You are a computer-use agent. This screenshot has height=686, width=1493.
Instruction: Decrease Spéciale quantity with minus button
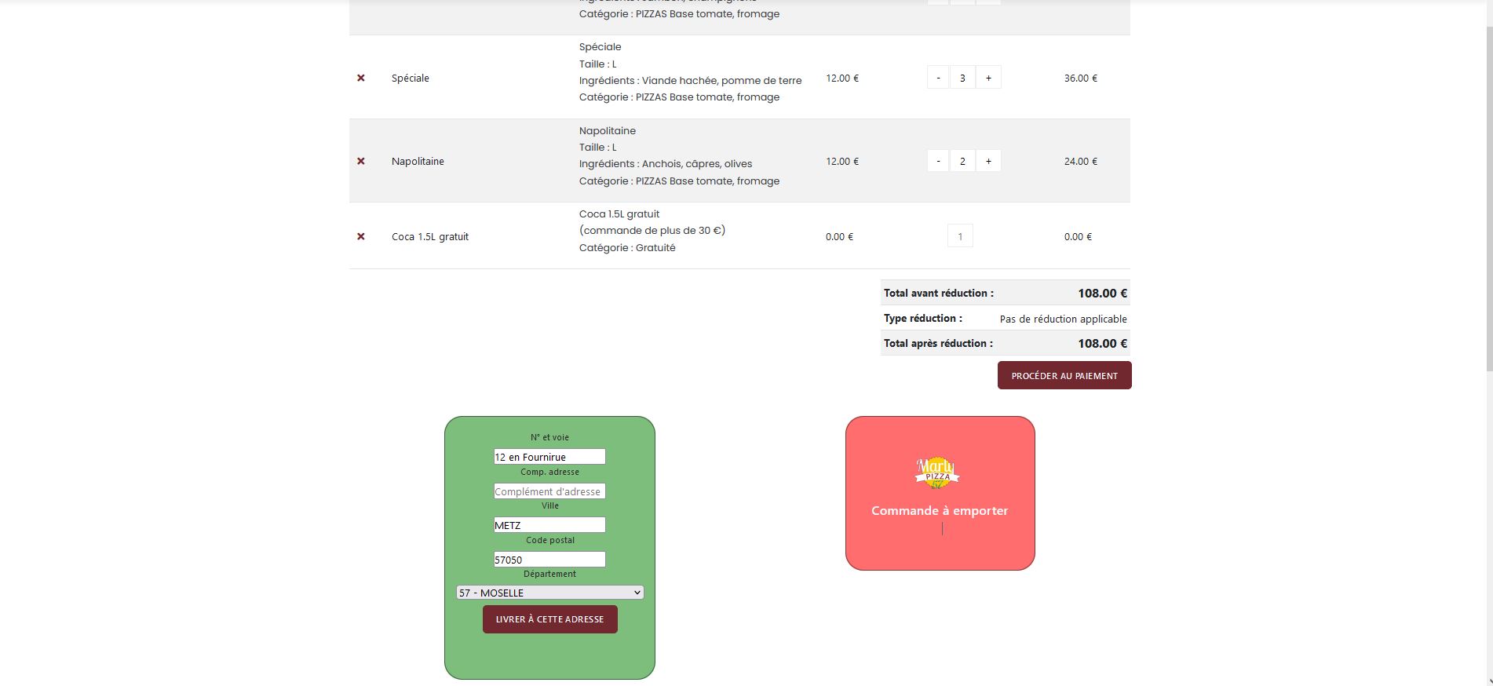tap(938, 78)
